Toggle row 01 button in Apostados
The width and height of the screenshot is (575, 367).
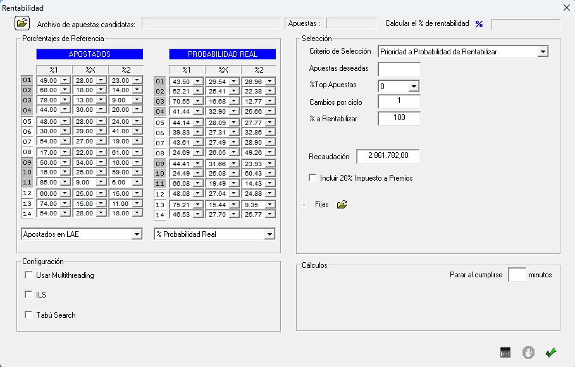click(27, 80)
